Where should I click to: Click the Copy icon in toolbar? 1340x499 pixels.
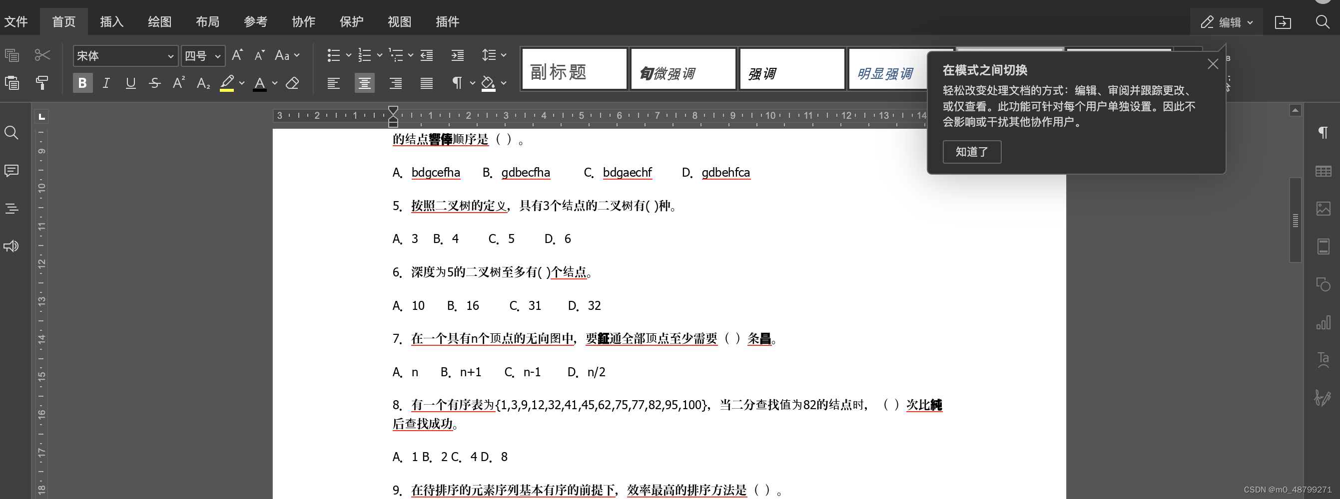tap(12, 55)
